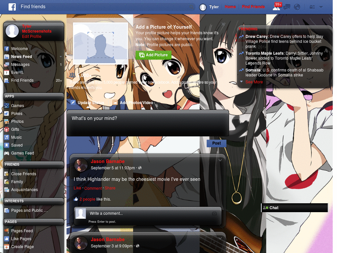The height and width of the screenshot is (253, 337).
Task: Click the Family house icon
Action: tap(7, 182)
